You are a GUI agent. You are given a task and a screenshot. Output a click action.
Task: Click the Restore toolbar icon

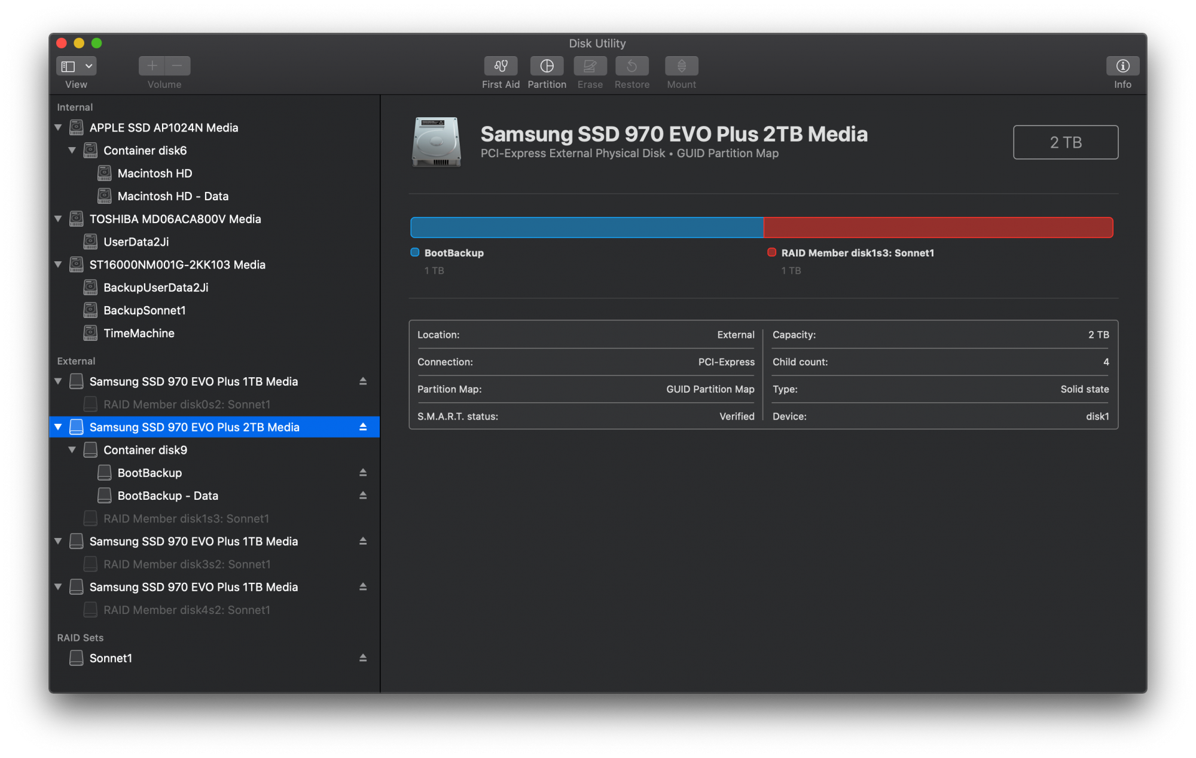631,66
